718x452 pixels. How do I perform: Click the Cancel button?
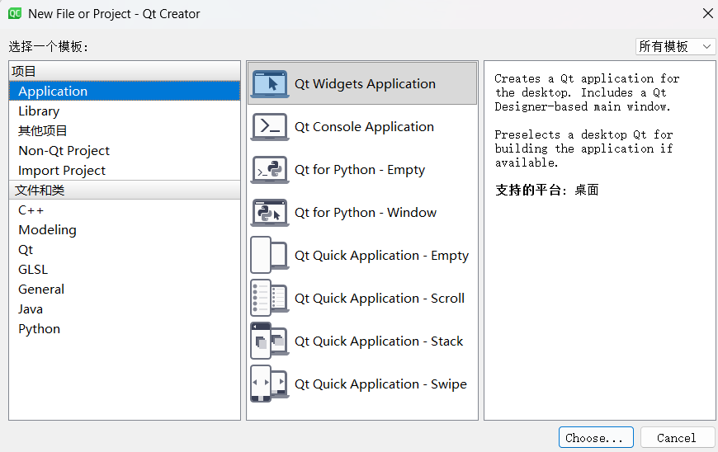pos(678,437)
